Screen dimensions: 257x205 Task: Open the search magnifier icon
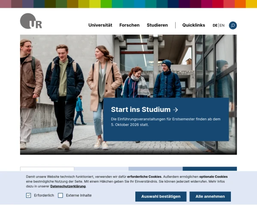click(233, 25)
